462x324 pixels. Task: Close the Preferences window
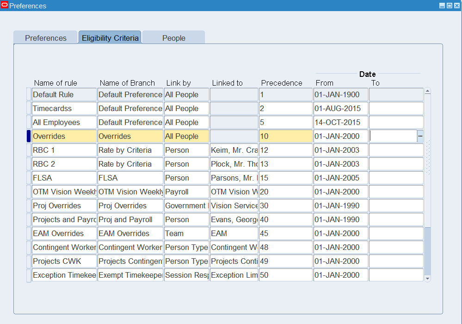(457, 6)
